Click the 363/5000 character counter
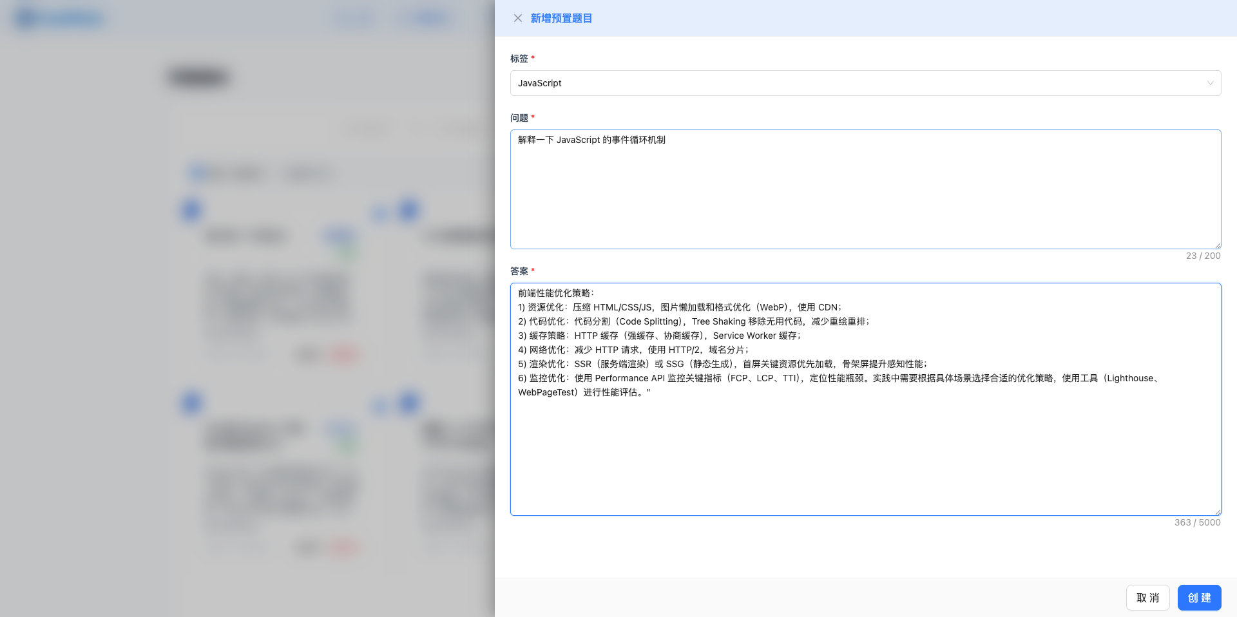The width and height of the screenshot is (1237, 617). (x=1197, y=522)
